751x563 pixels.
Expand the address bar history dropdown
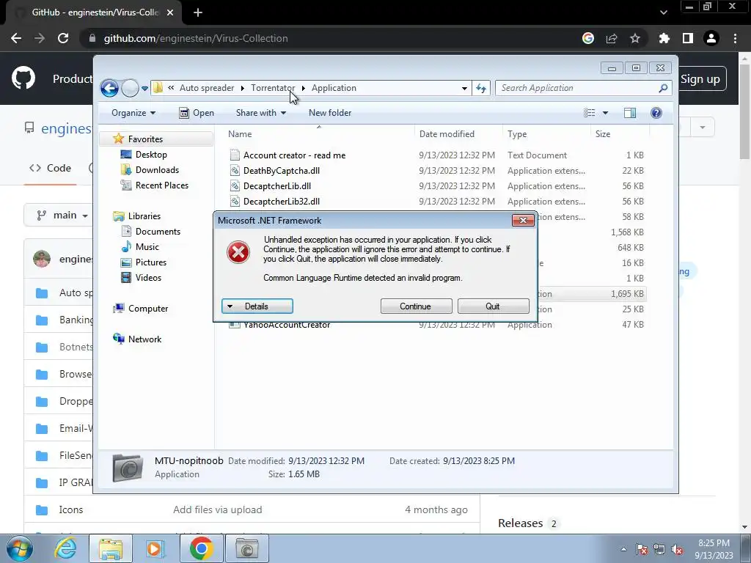(x=464, y=88)
